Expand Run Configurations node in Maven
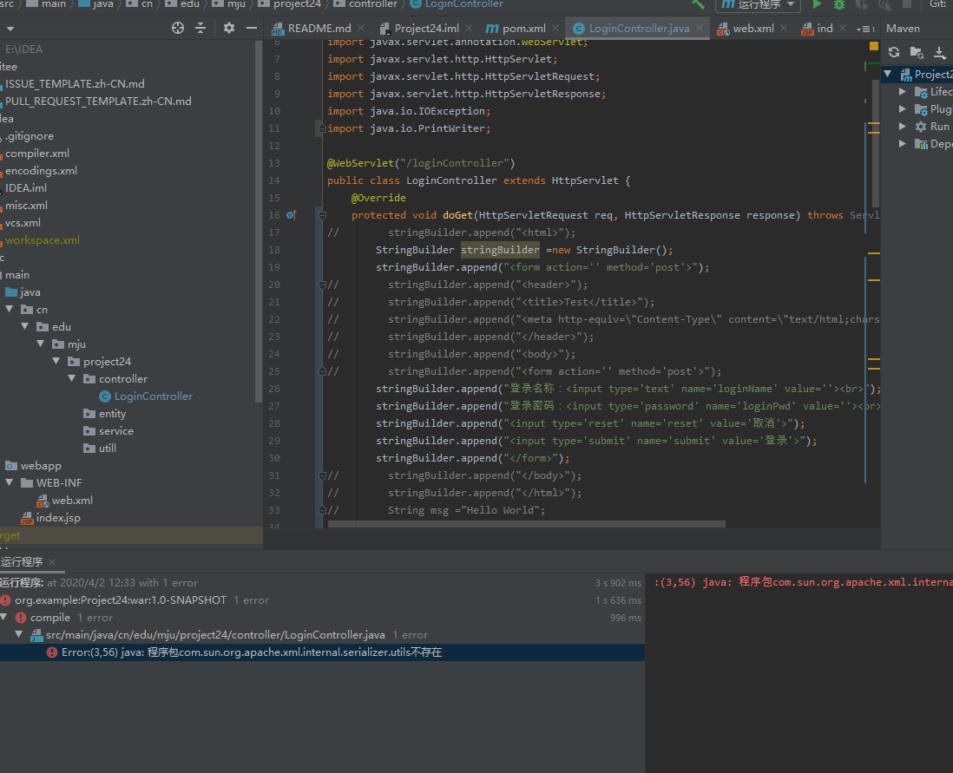This screenshot has width=953, height=773. 903,127
